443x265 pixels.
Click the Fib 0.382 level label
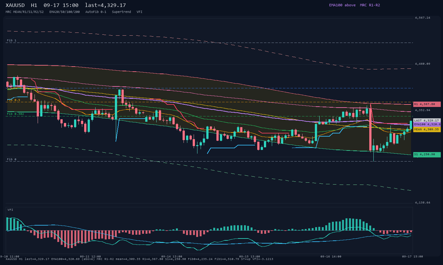(16, 114)
